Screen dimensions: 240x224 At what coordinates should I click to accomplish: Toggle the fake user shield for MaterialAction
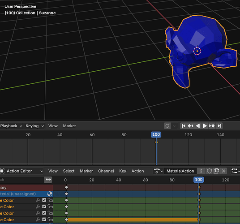click(209, 171)
